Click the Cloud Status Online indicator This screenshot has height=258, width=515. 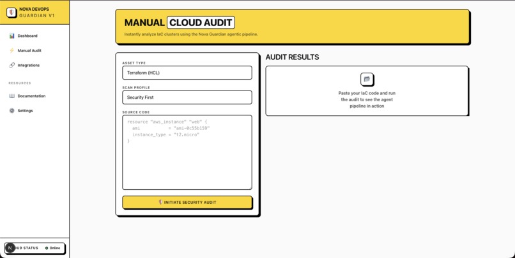tap(35, 248)
